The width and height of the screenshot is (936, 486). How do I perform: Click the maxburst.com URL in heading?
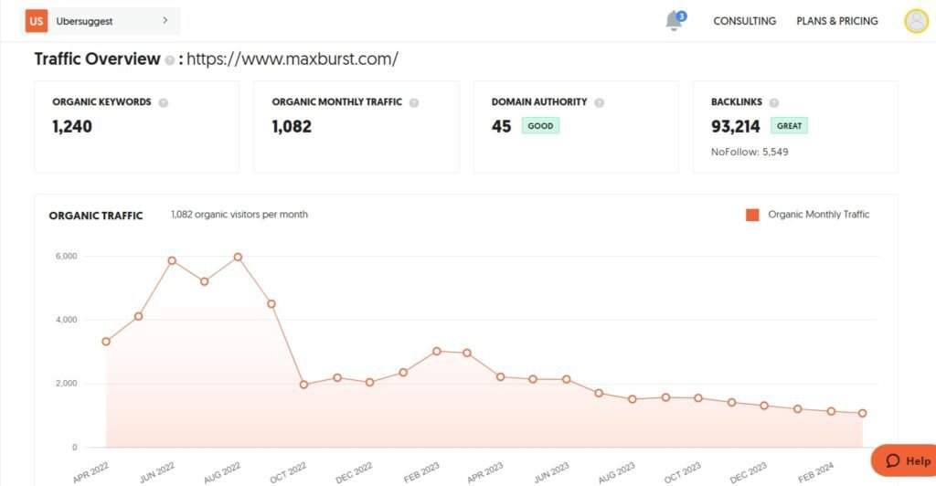coord(292,59)
